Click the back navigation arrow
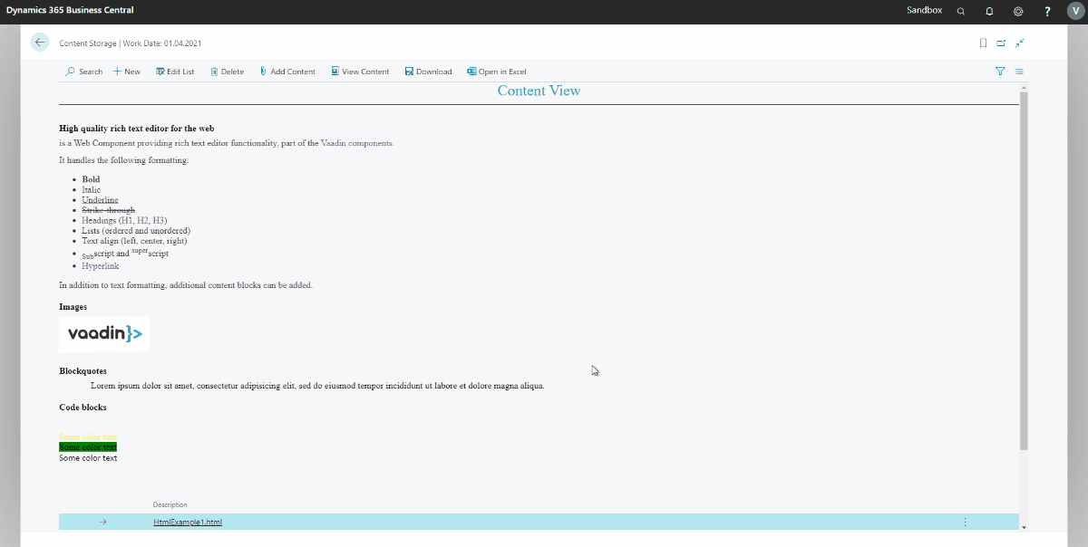 click(x=38, y=42)
